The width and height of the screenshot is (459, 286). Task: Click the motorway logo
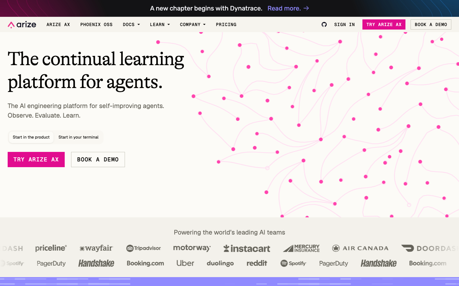[x=192, y=248]
